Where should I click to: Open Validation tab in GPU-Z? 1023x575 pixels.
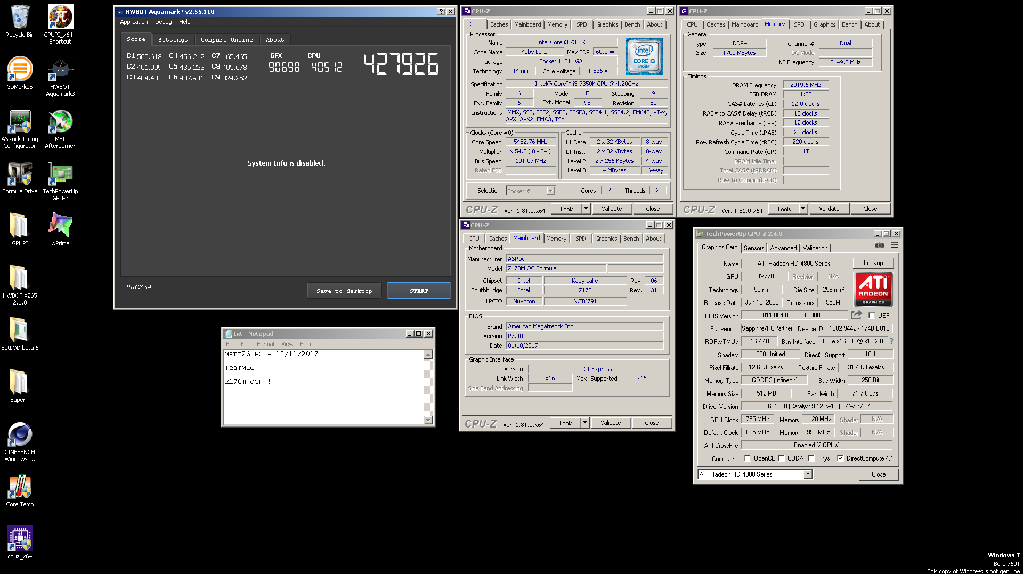[815, 248]
